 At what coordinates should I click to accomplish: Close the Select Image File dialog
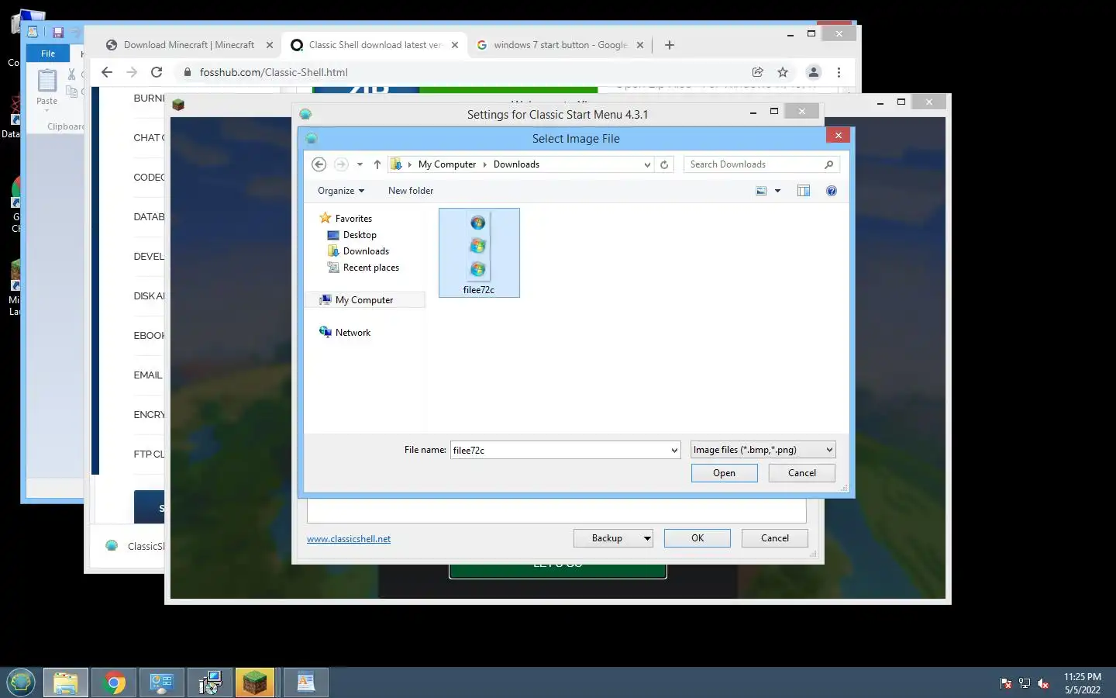click(x=838, y=136)
